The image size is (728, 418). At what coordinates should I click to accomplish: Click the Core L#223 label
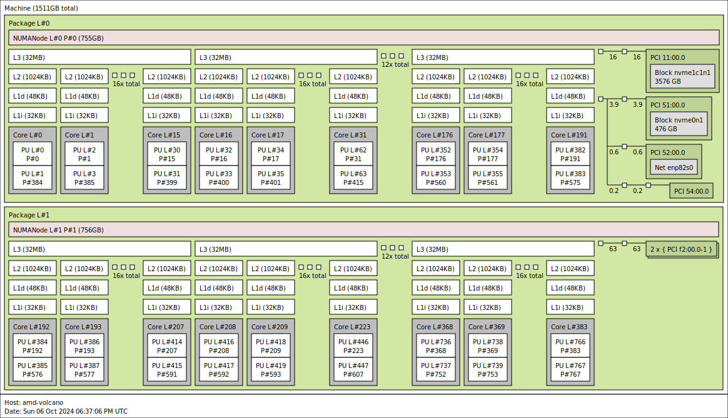(353, 327)
